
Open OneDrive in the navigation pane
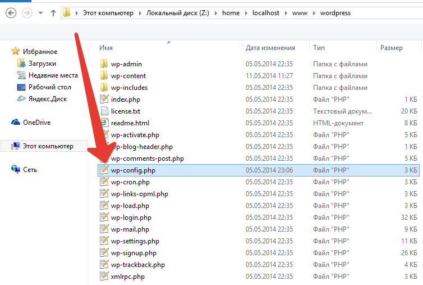[x=36, y=123]
